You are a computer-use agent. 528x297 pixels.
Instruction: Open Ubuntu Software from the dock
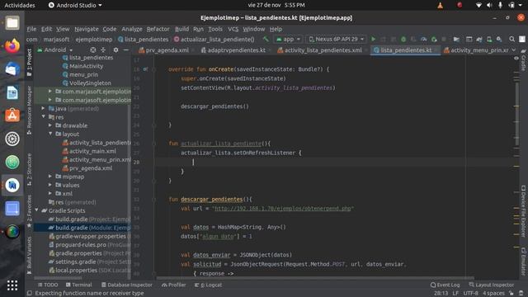[12, 115]
